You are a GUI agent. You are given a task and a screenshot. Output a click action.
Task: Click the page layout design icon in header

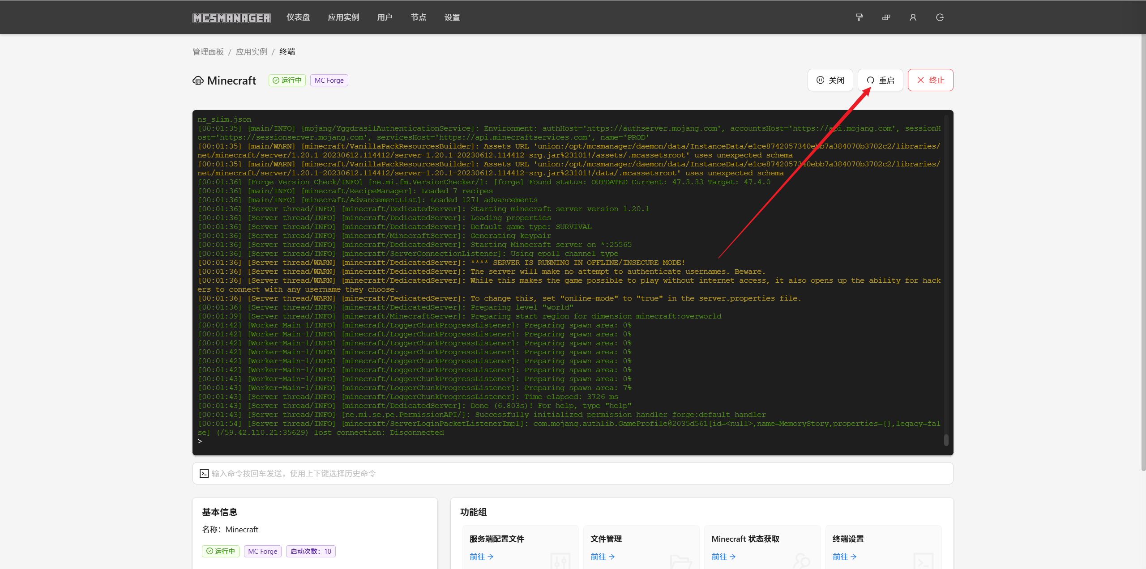886,17
